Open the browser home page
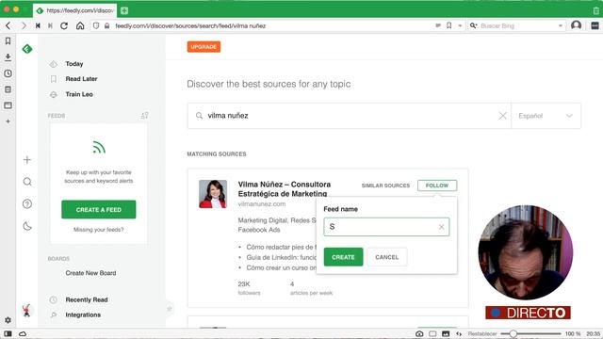The width and height of the screenshot is (603, 339). 80,25
